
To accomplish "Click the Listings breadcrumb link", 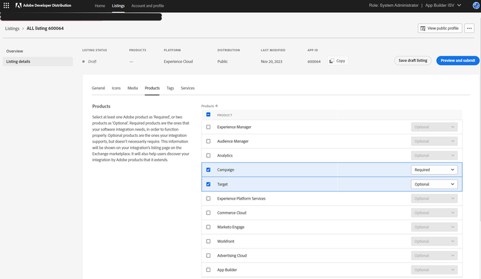I will [12, 28].
